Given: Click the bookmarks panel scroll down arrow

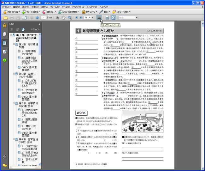Looking at the screenshot, I should 40,164.
